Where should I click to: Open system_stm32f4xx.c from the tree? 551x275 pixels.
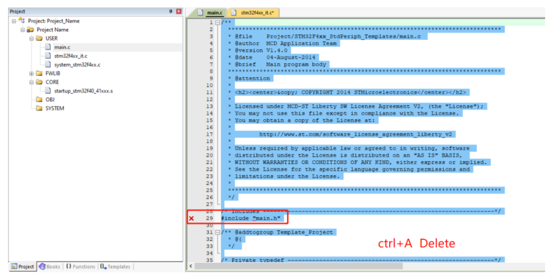tap(77, 64)
